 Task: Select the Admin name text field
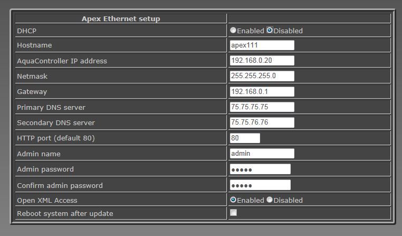(262, 154)
